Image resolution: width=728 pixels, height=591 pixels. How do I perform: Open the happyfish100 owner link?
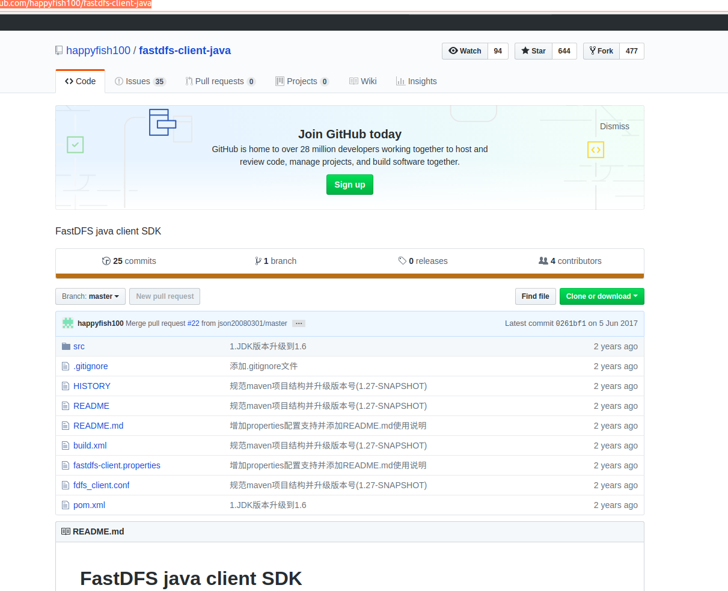click(x=98, y=51)
